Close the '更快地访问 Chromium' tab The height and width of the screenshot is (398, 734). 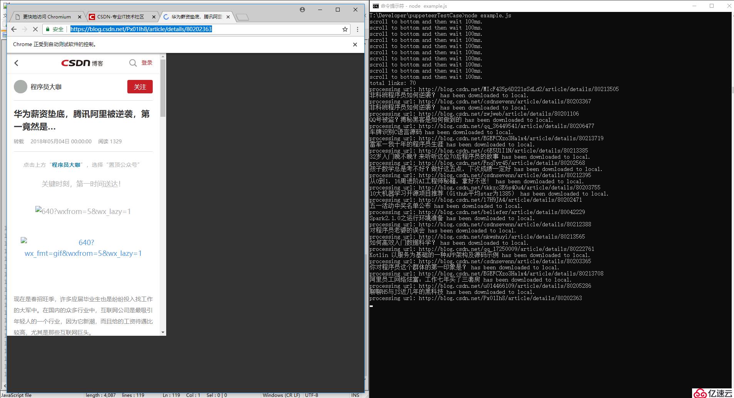tap(80, 17)
